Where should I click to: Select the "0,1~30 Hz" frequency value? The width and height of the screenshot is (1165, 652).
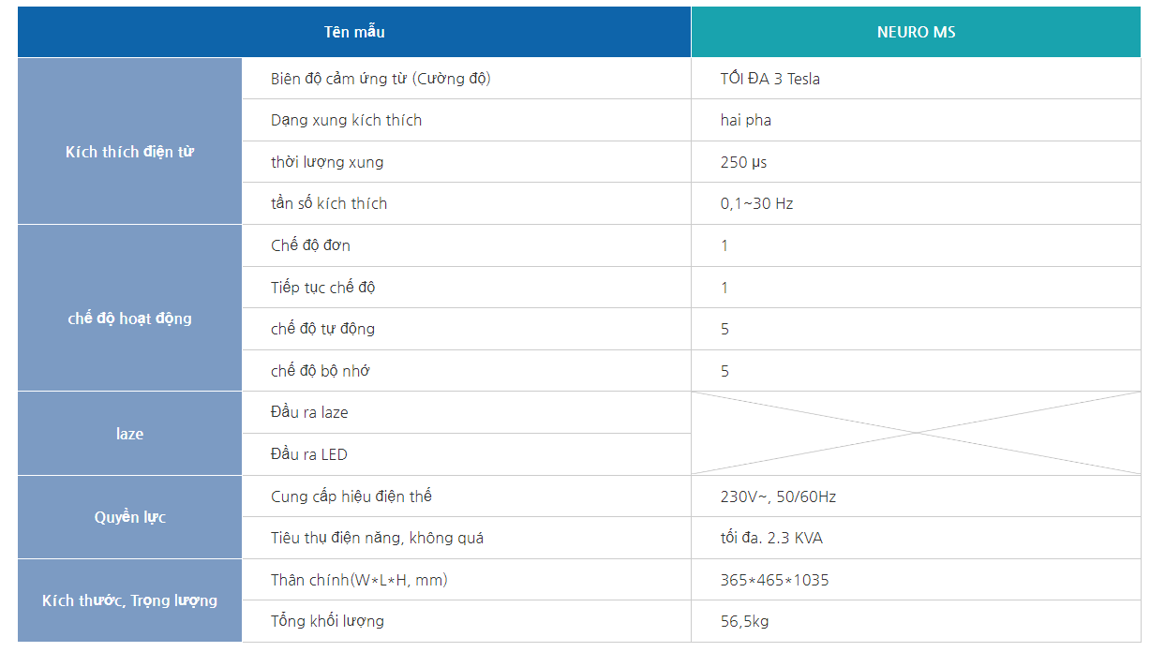pos(756,203)
